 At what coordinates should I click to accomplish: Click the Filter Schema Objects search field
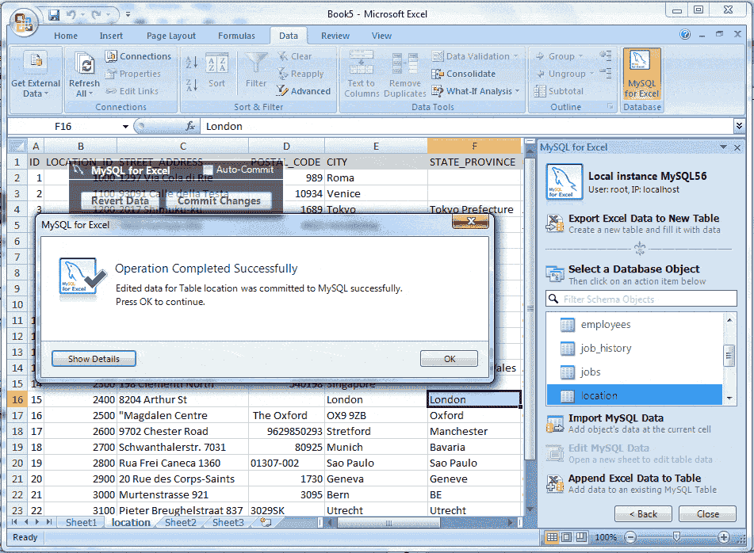point(642,298)
